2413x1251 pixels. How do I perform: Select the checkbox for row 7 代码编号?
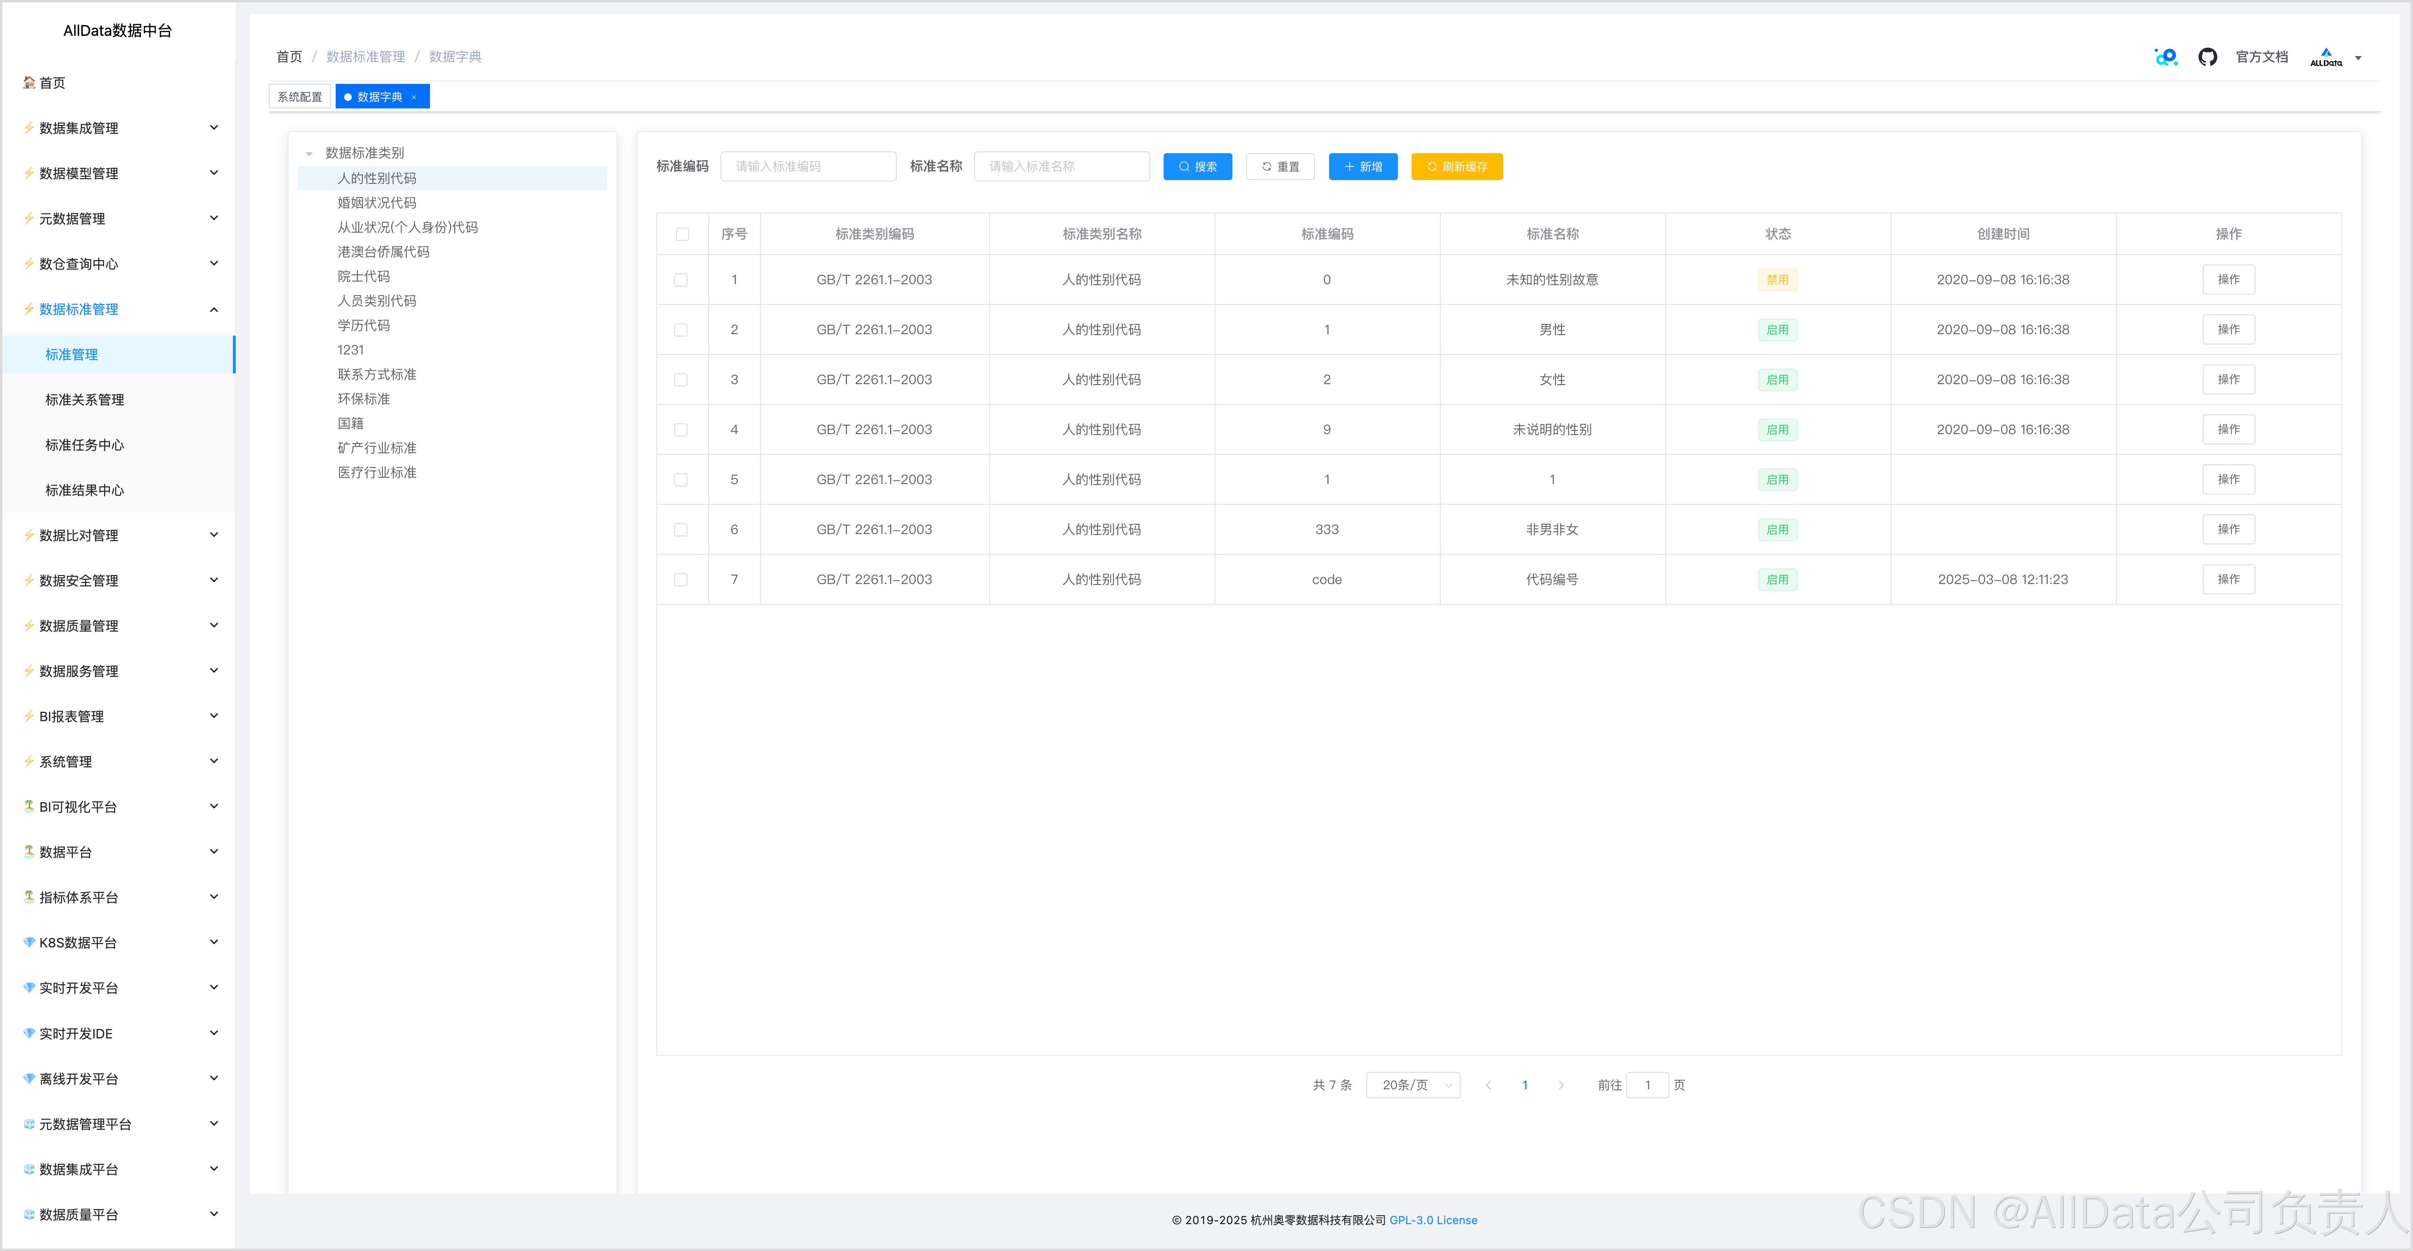tap(681, 580)
